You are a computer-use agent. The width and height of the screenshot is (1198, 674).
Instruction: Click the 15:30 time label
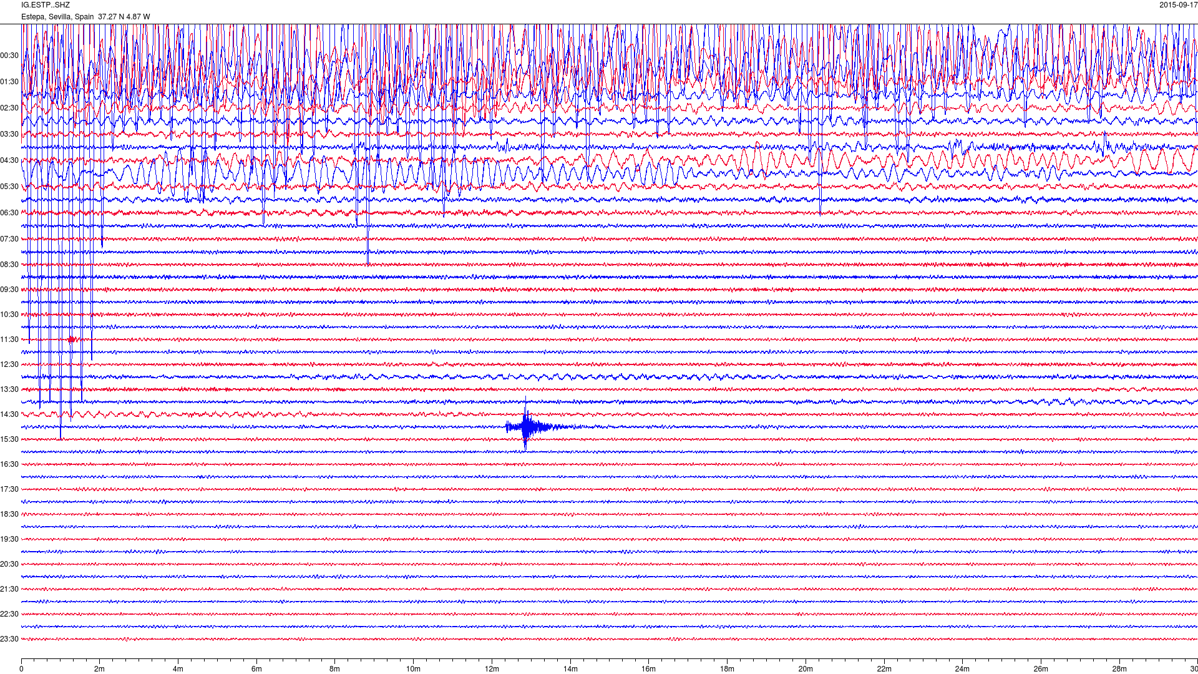tap(9, 439)
